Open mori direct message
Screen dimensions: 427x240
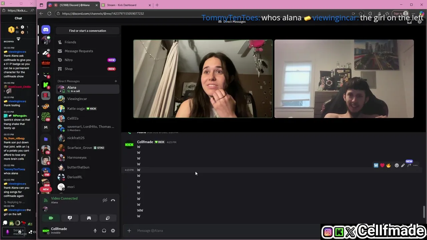point(87,187)
